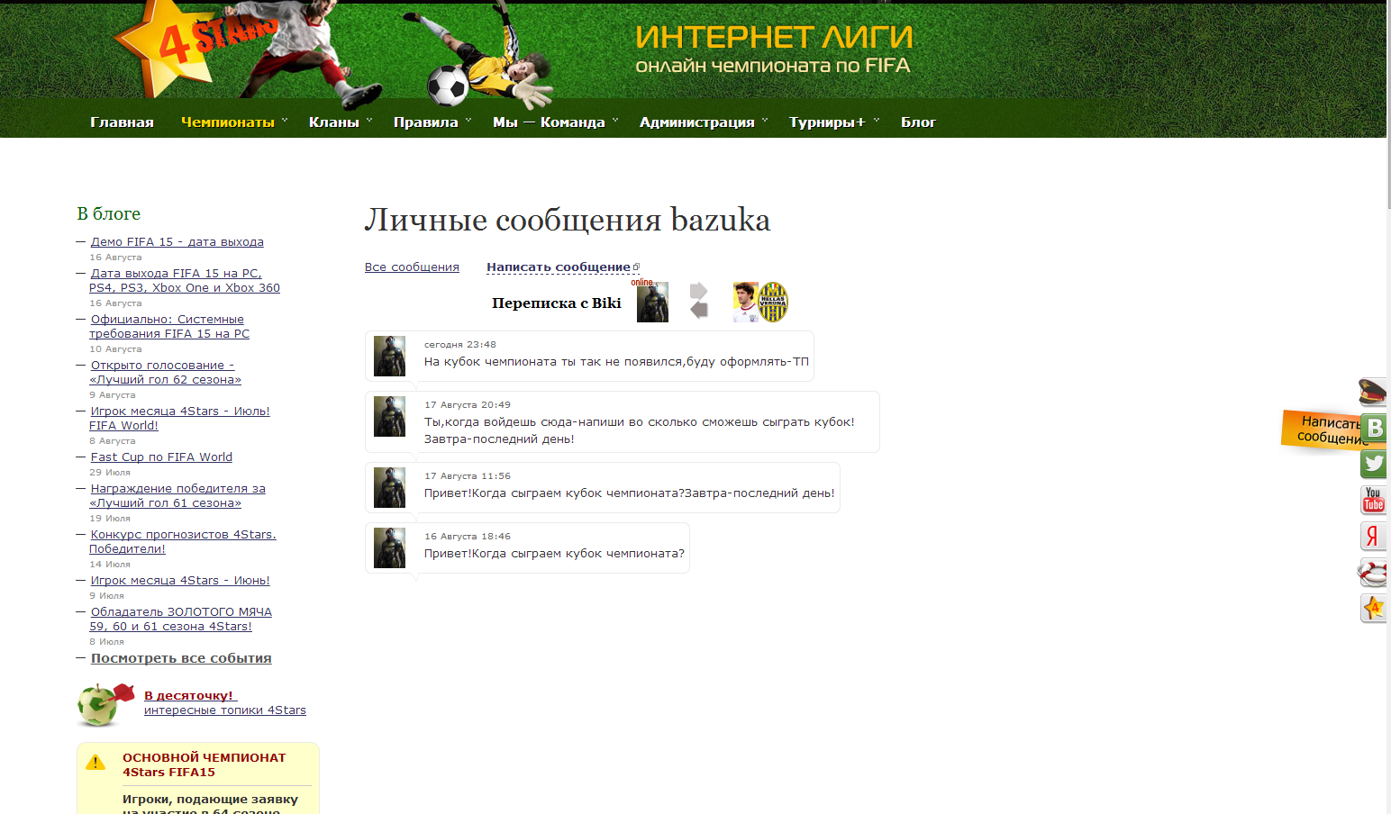The image size is (1391, 814).
Task: Click the '17 Августа 11:56' timestamp
Action: pyautogui.click(x=468, y=476)
